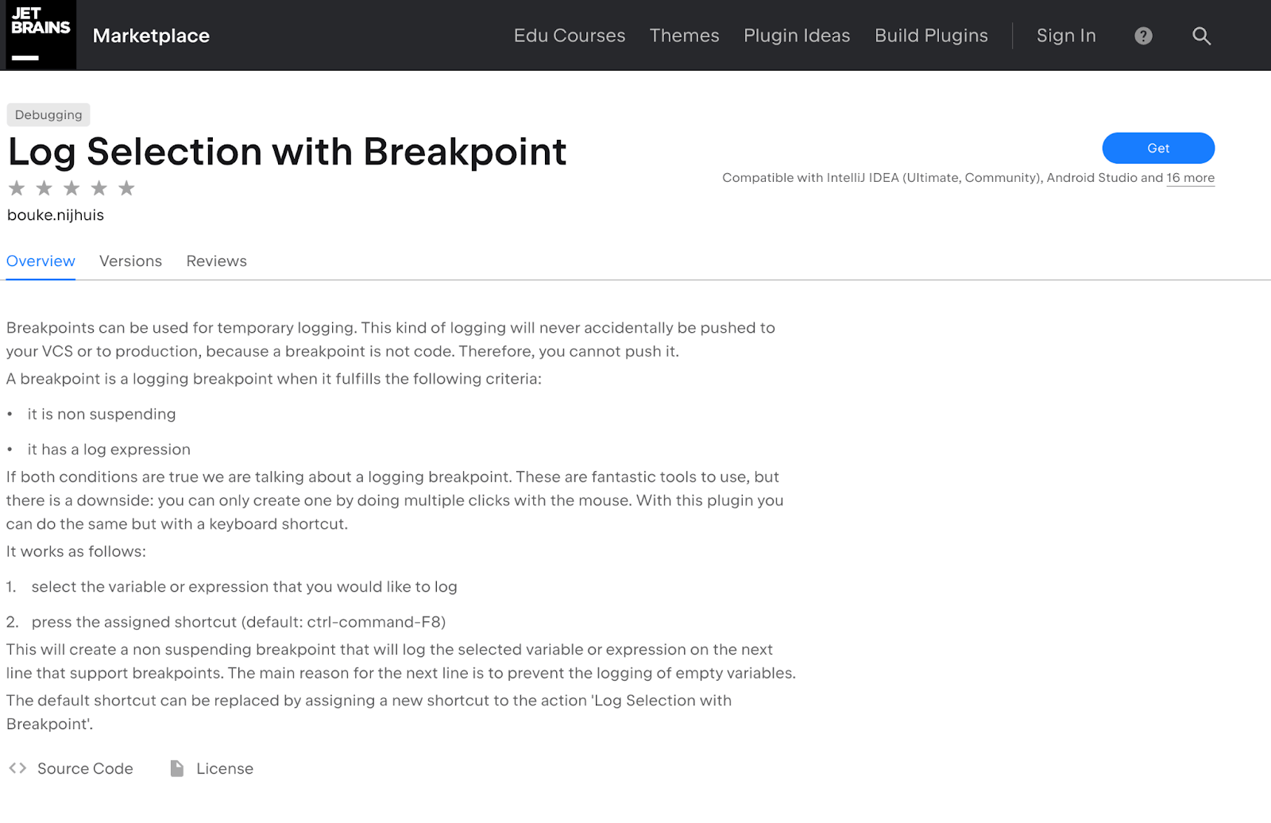1271x823 pixels.
Task: Navigate to Plugin Ideas
Action: (797, 36)
